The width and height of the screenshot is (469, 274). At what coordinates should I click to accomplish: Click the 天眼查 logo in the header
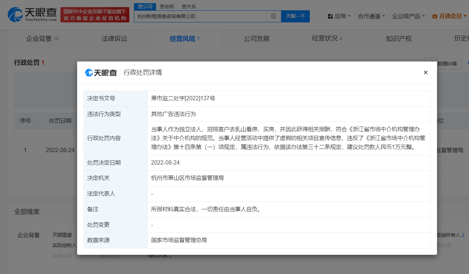(x=32, y=15)
